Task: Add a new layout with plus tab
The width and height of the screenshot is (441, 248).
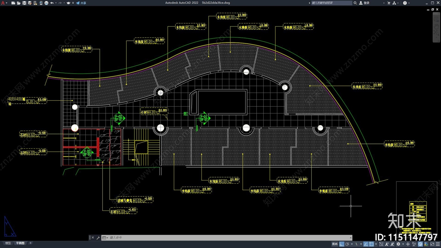Action: [31, 243]
